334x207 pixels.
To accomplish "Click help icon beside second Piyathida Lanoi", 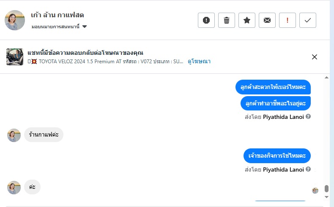I will tap(308, 169).
